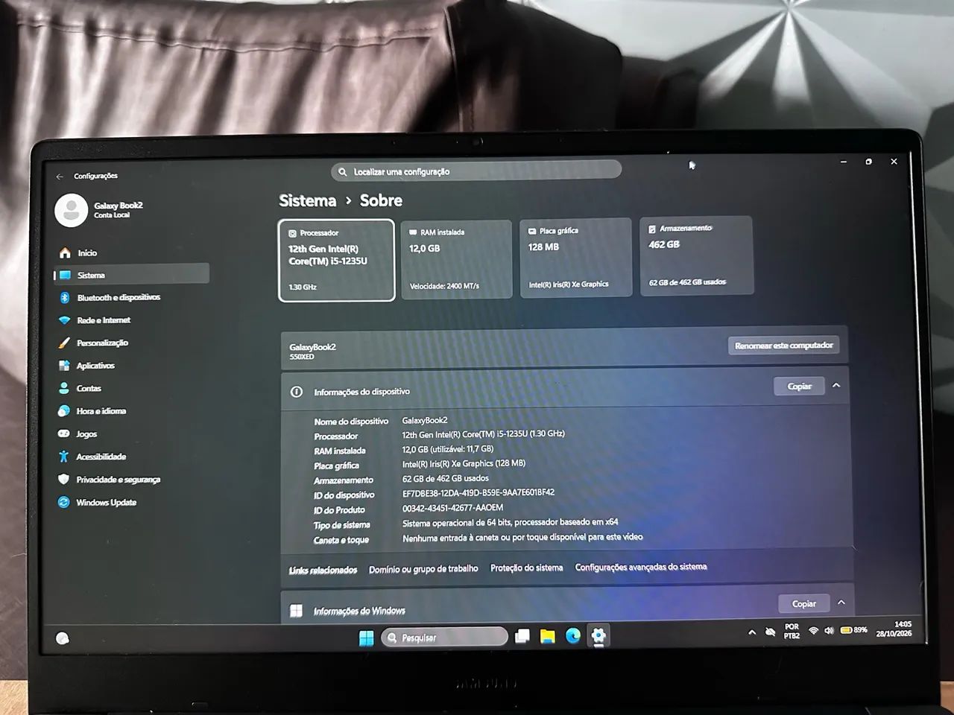954x715 pixels.
Task: Copy the Informações do dispositivo details
Action: (799, 387)
